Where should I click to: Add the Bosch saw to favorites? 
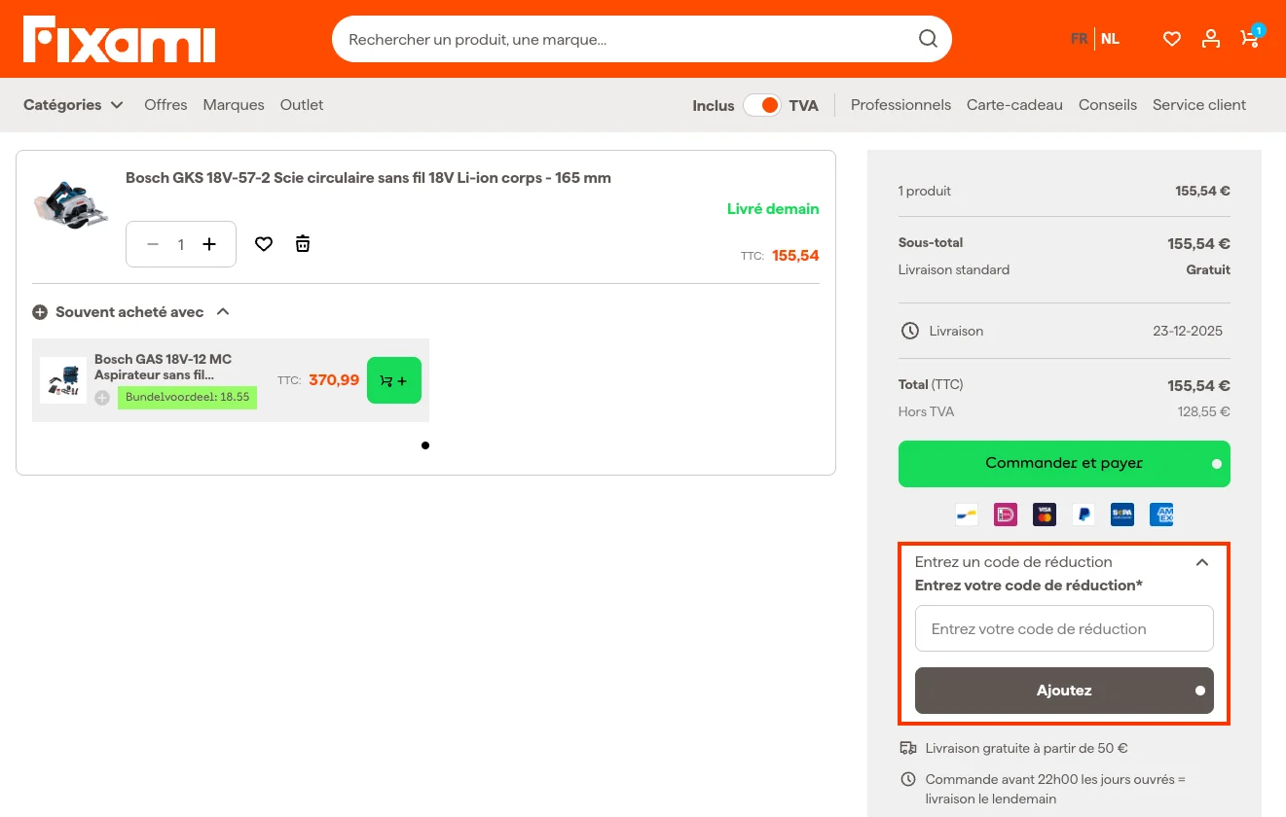pos(263,243)
